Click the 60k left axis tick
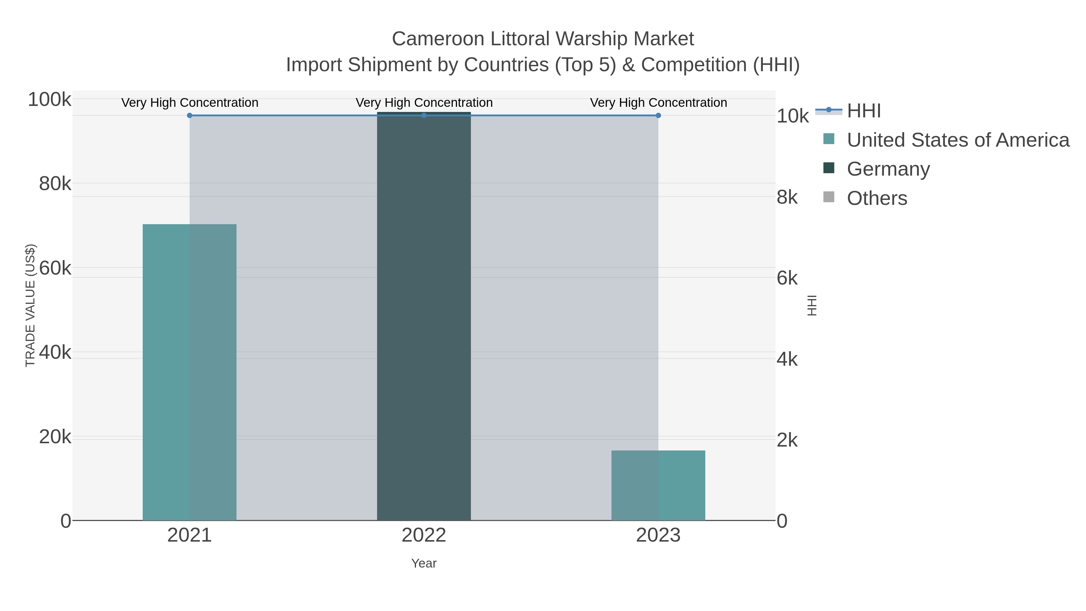The image size is (1086, 611). (x=55, y=268)
